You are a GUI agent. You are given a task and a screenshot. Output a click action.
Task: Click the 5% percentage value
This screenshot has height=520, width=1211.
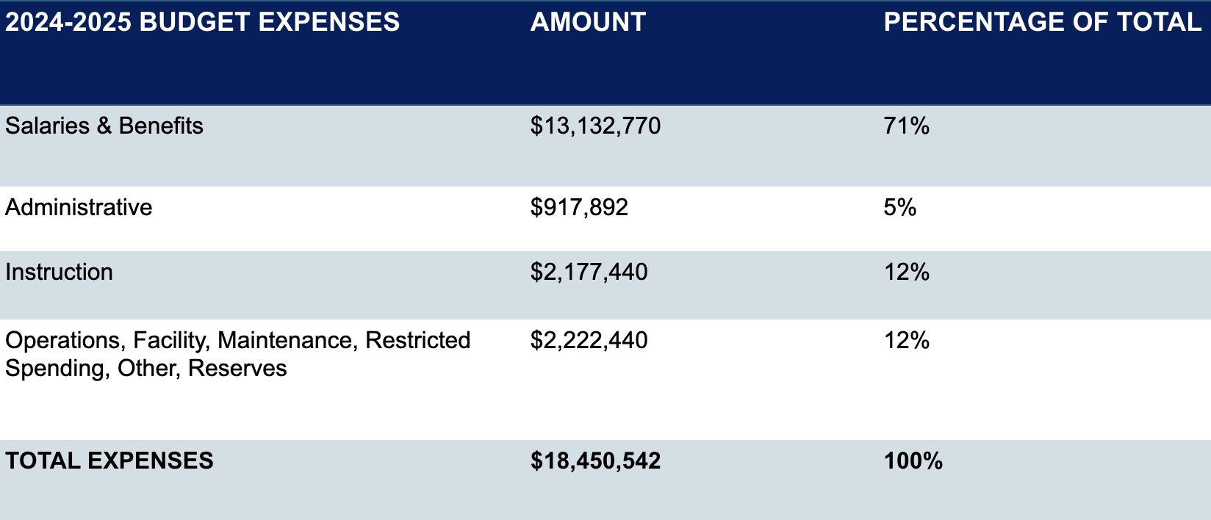900,207
